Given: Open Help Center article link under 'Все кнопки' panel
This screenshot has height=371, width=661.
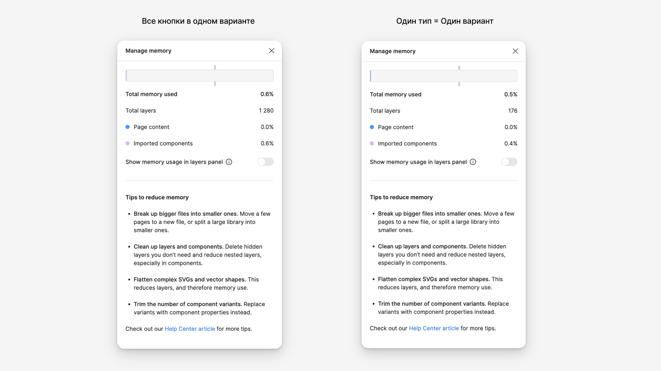Looking at the screenshot, I should [190, 329].
